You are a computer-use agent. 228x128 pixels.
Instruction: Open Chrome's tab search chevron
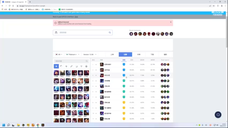[x=210, y=2]
